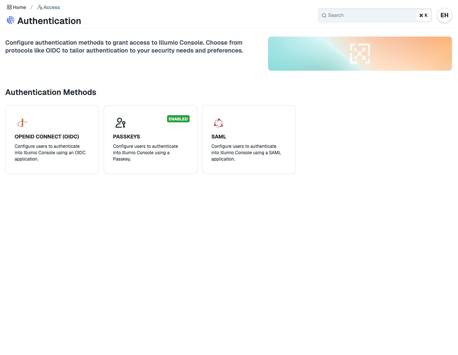Click the SAML card title text

(x=219, y=137)
